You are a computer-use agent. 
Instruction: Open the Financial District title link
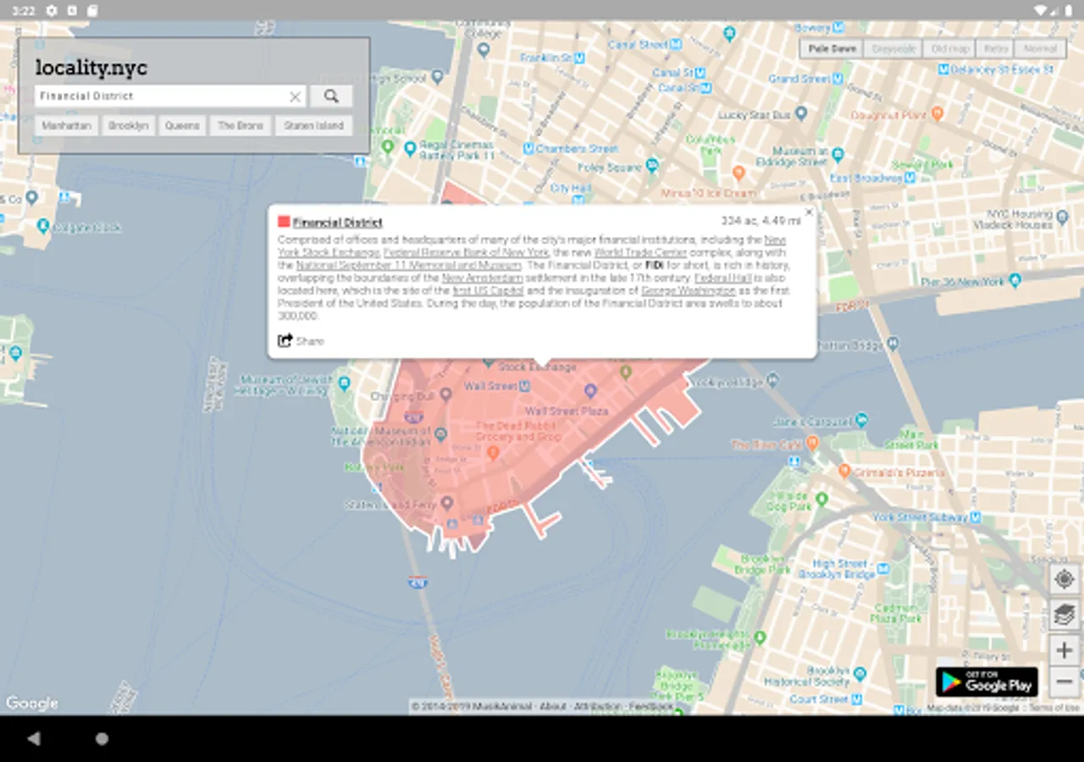338,223
